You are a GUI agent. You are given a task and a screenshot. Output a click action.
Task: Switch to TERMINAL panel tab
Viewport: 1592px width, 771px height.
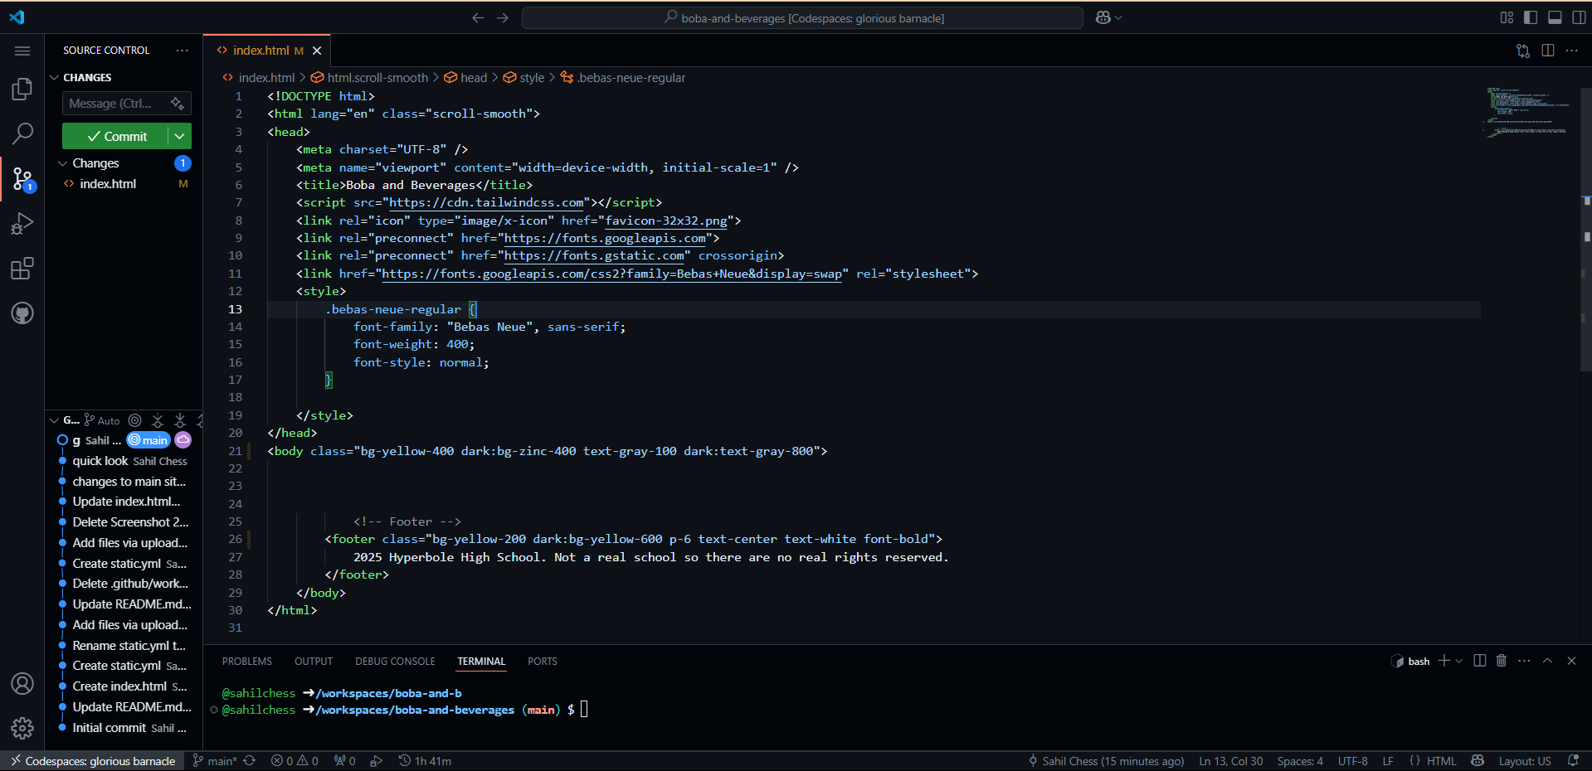click(481, 662)
